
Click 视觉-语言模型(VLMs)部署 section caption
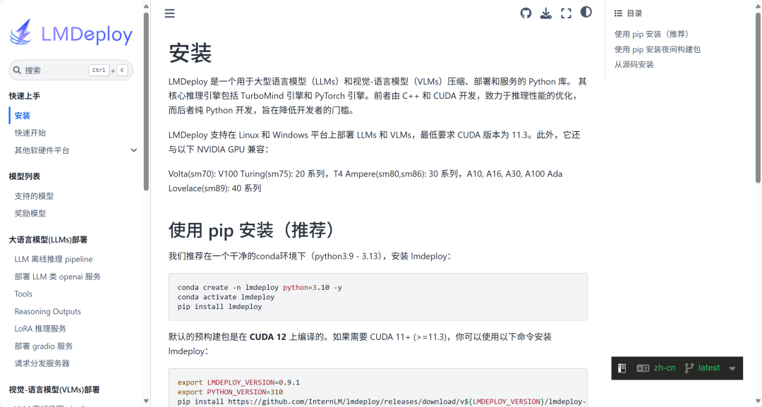coord(54,389)
